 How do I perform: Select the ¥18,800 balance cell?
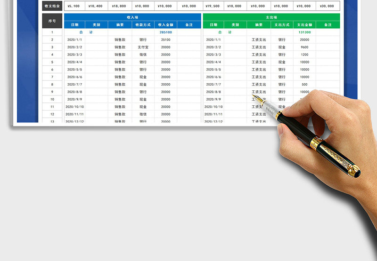pos(120,6)
